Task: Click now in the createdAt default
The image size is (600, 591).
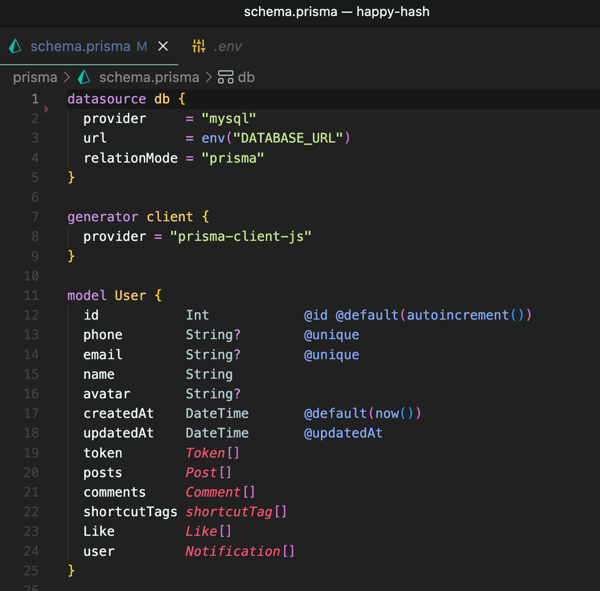Action: pyautogui.click(x=387, y=413)
